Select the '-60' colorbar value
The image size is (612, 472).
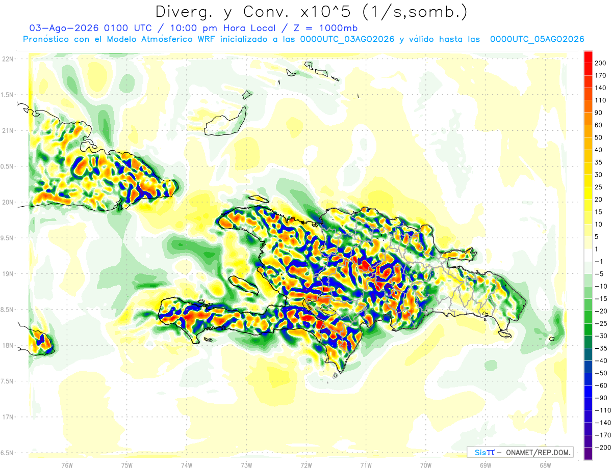pos(600,386)
